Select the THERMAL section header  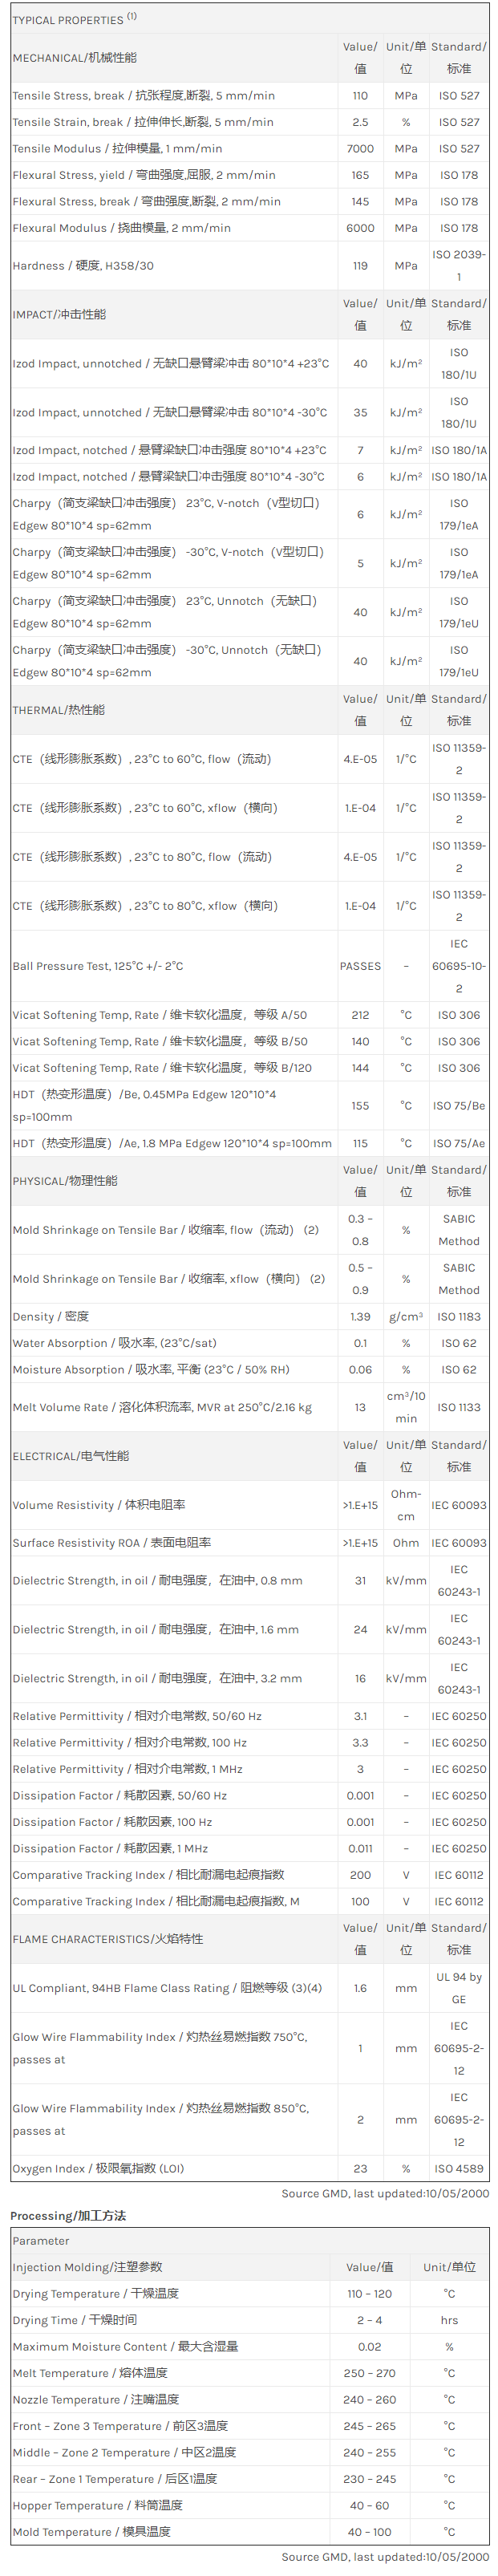click(58, 710)
